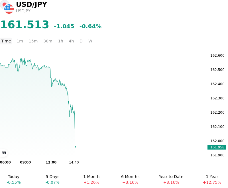Show 5 Days performance range

[x=52, y=179]
